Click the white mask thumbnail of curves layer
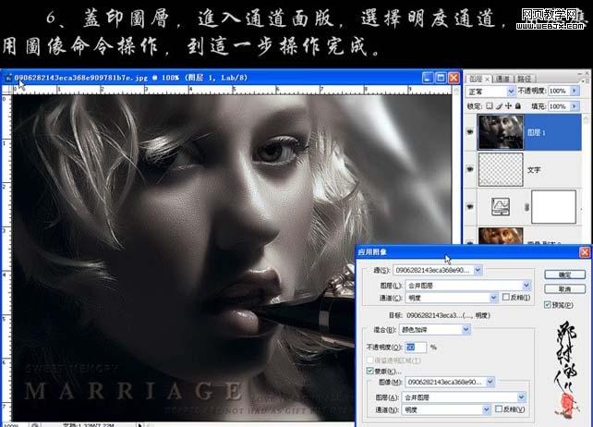Screen dimensions: 593x427 pyautogui.click(x=553, y=207)
